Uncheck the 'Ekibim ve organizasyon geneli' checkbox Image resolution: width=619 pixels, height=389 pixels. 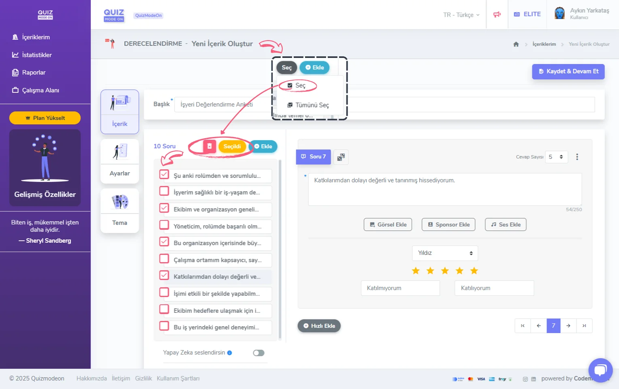click(x=164, y=208)
